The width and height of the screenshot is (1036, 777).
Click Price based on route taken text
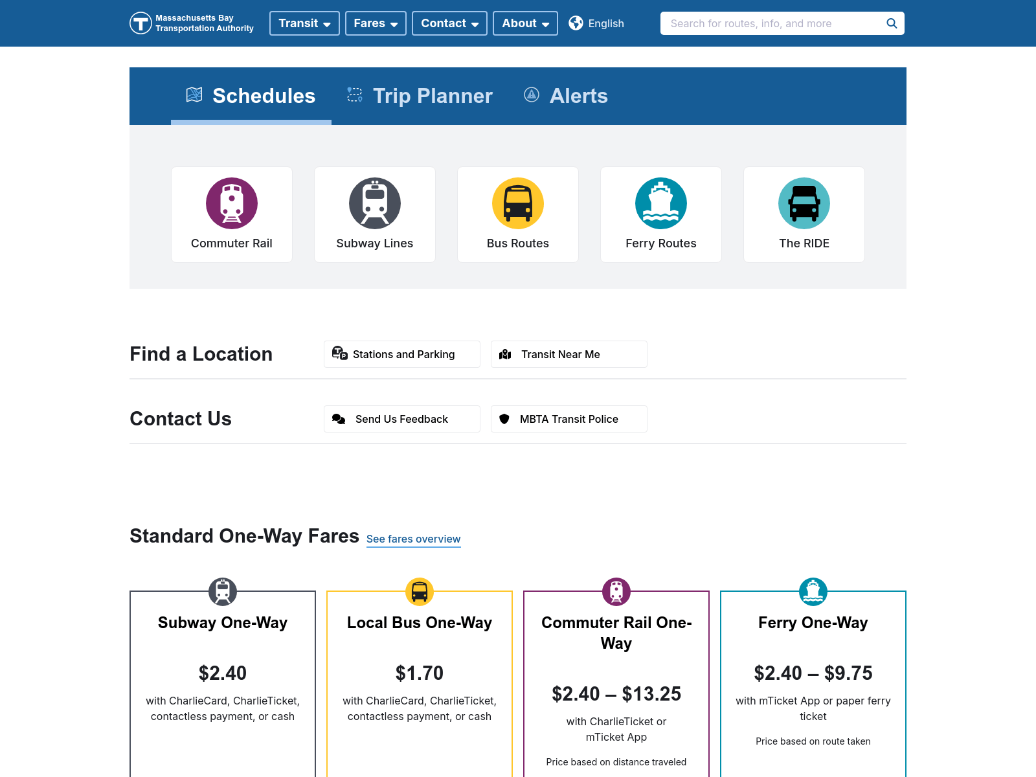pos(813,741)
